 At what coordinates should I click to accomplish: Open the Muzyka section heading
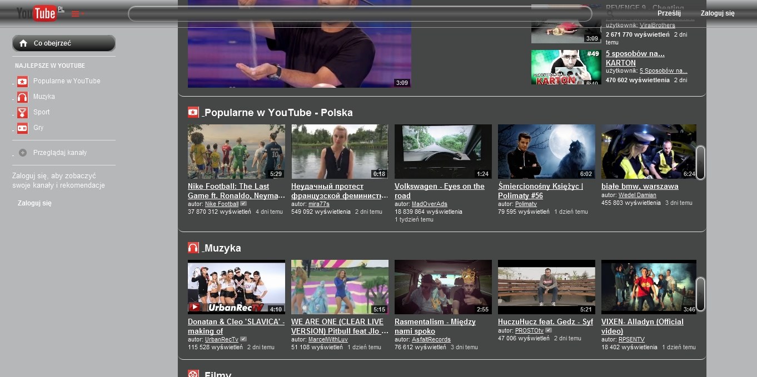(222, 248)
